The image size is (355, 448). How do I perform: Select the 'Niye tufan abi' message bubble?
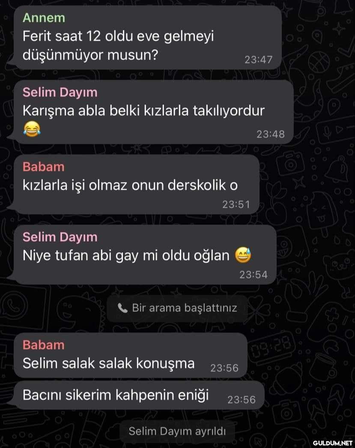145,254
